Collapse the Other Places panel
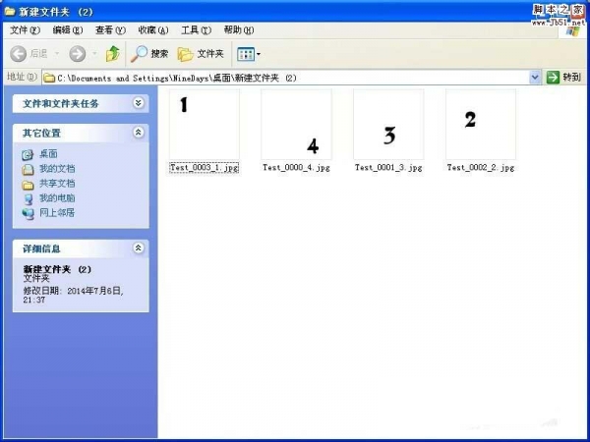590x442 pixels. point(139,132)
